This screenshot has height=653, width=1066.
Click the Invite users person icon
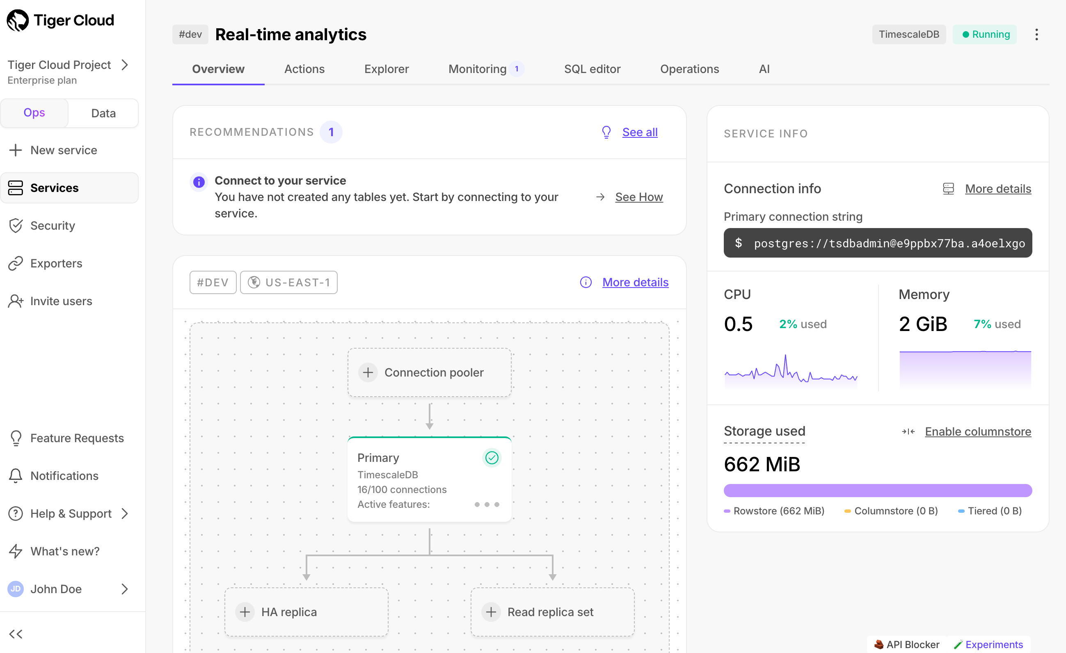click(16, 301)
